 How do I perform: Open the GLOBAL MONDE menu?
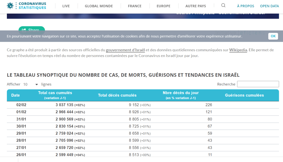point(99,6)
